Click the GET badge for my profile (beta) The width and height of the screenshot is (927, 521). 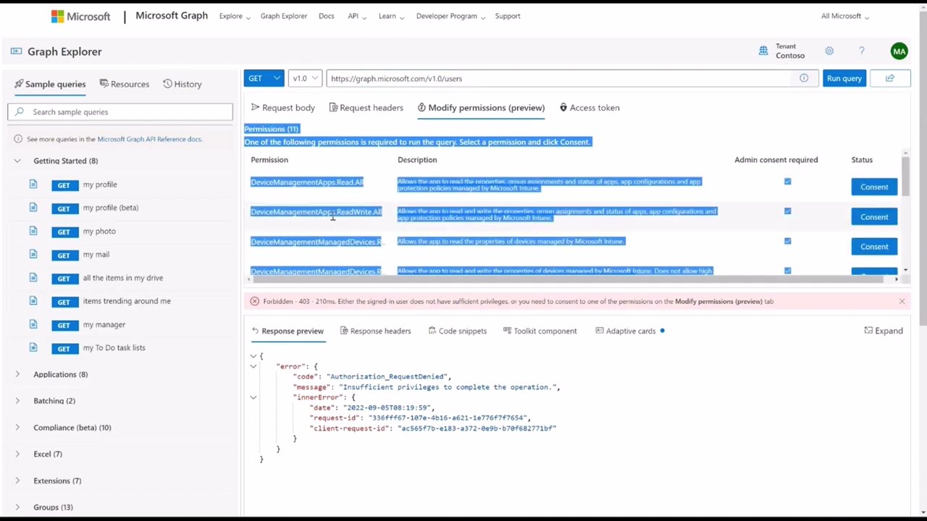click(64, 208)
